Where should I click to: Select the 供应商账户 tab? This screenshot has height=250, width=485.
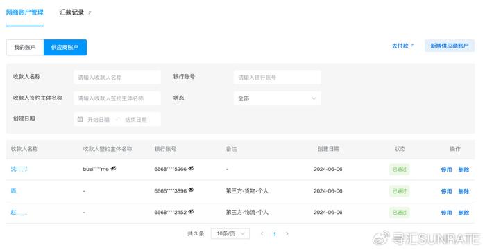pos(65,48)
